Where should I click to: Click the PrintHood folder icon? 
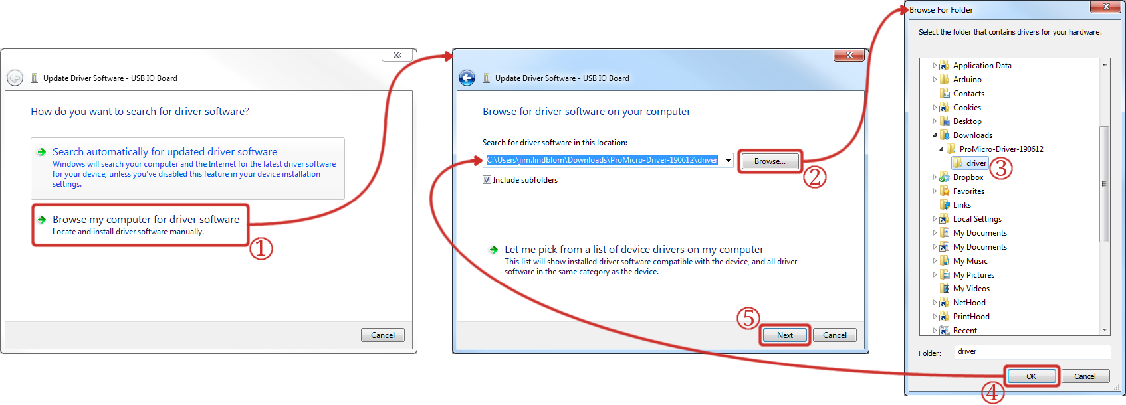pos(944,317)
